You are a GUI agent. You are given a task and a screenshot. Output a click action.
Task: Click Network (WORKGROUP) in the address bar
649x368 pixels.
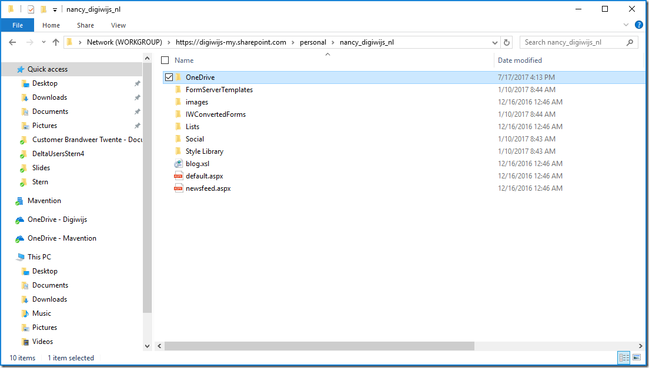(124, 42)
